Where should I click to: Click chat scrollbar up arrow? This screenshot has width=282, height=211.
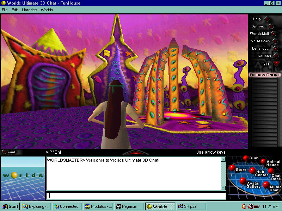(x=223, y=159)
